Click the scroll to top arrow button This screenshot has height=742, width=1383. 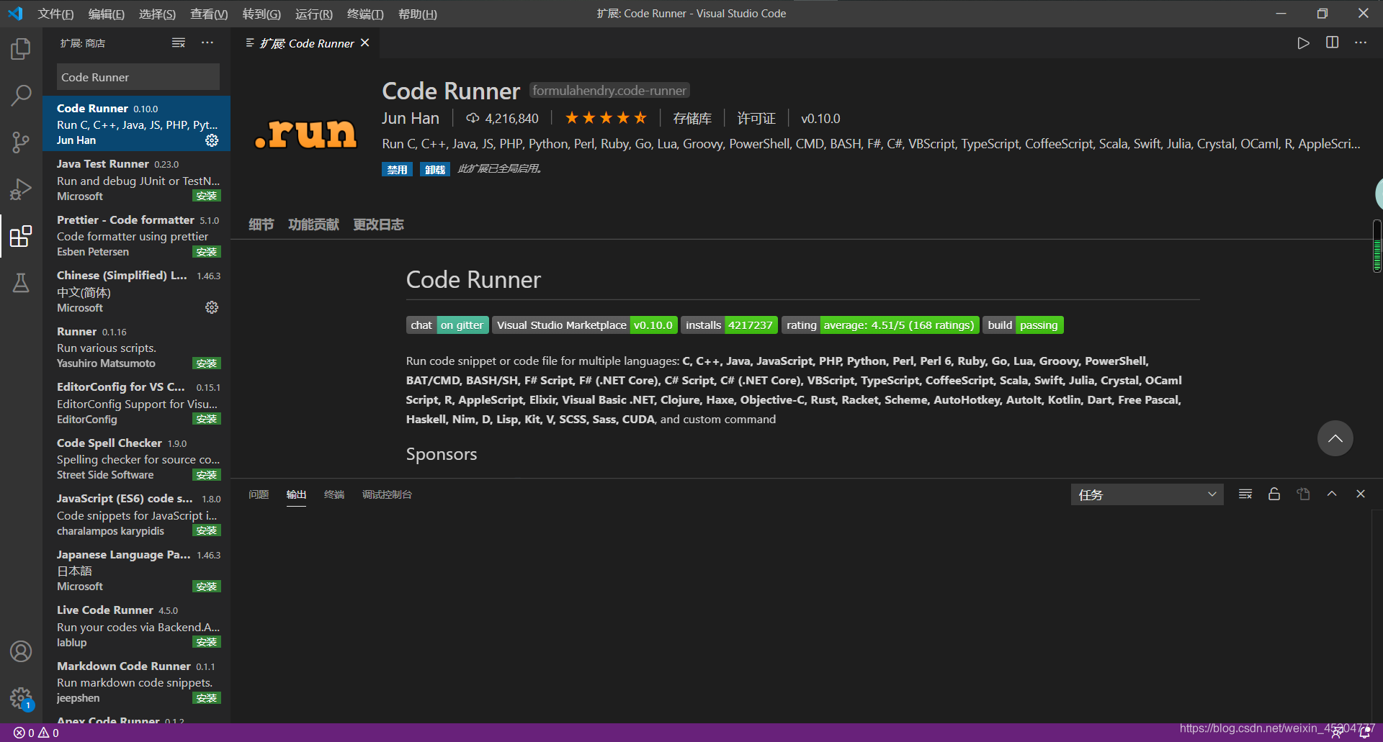(x=1335, y=438)
